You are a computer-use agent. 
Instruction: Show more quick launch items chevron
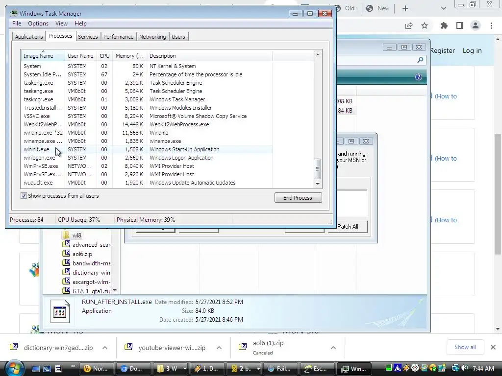click(73, 366)
